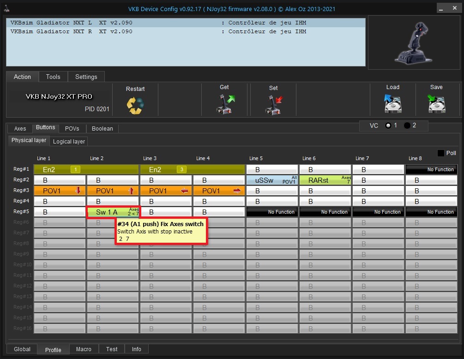
Task: Click POV1 up arrow cell
Action: [x=113, y=191]
